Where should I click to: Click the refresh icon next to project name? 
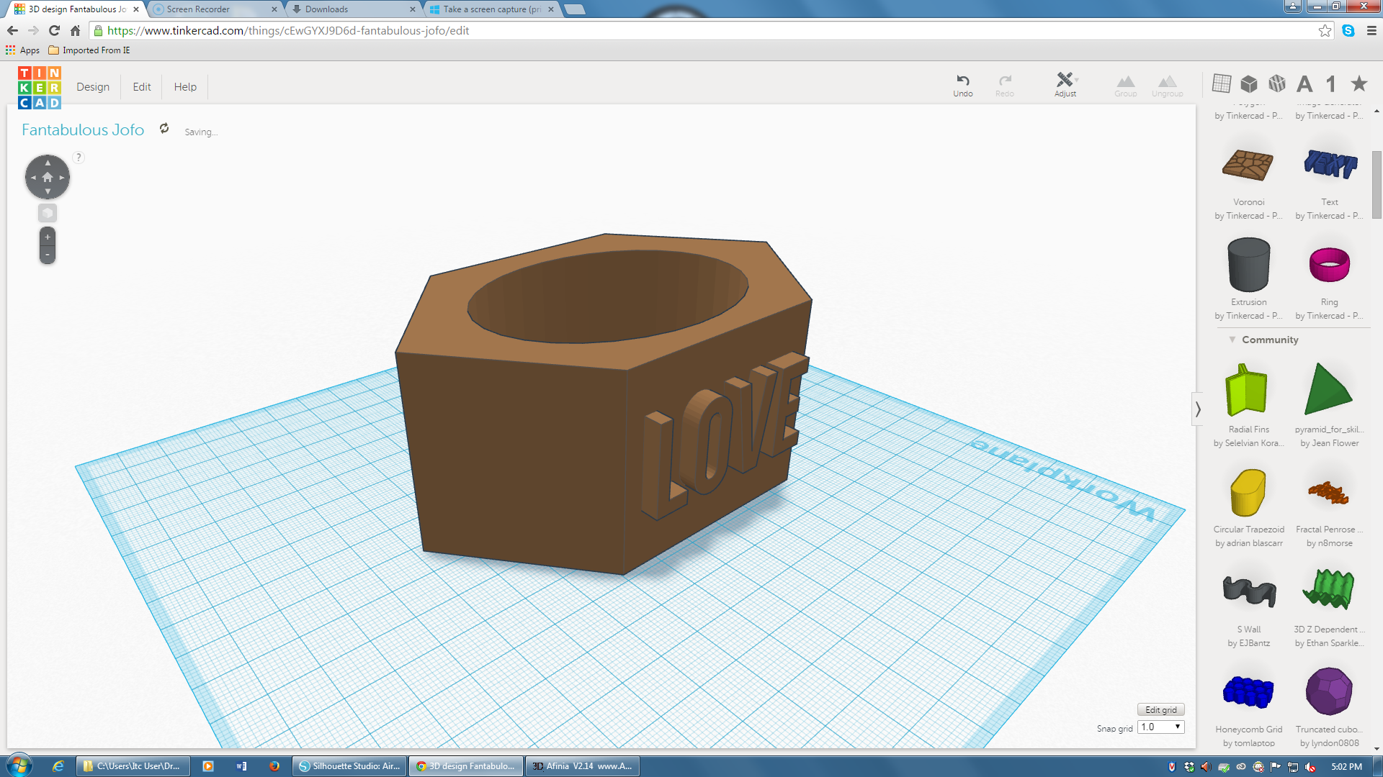point(164,128)
